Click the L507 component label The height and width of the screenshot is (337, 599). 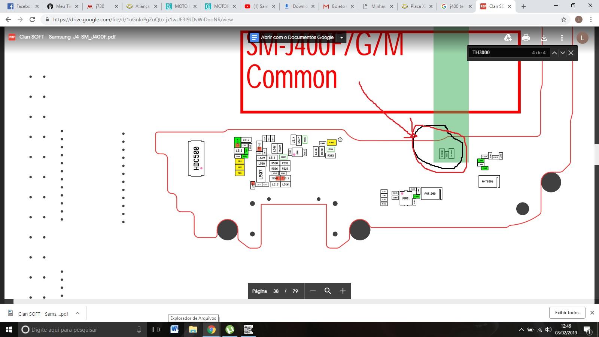(261, 174)
